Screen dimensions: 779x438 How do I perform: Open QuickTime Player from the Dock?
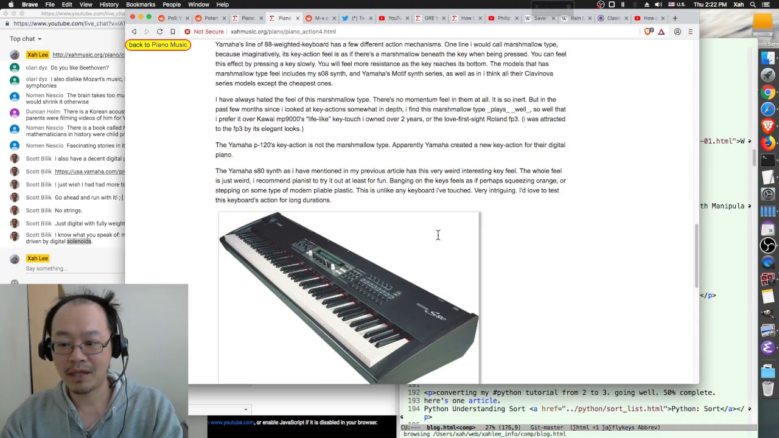pos(768,262)
